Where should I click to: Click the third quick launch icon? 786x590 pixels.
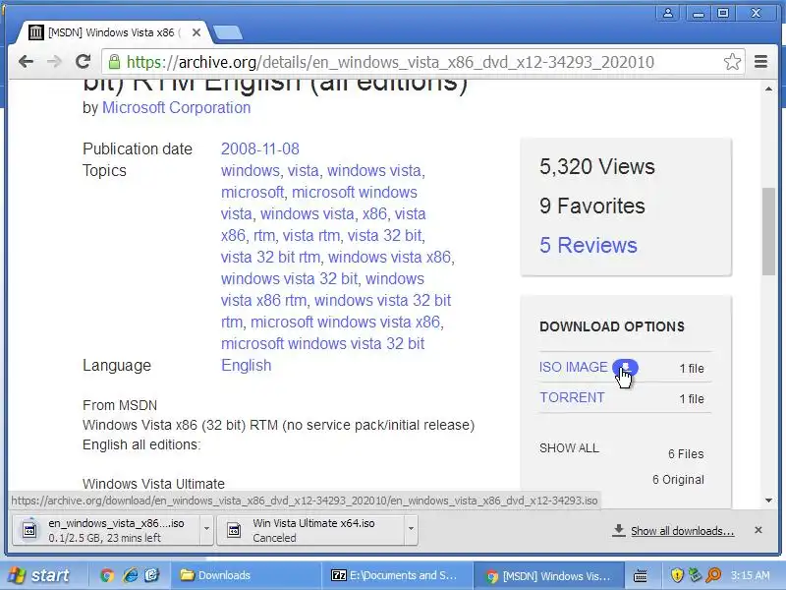(x=152, y=575)
